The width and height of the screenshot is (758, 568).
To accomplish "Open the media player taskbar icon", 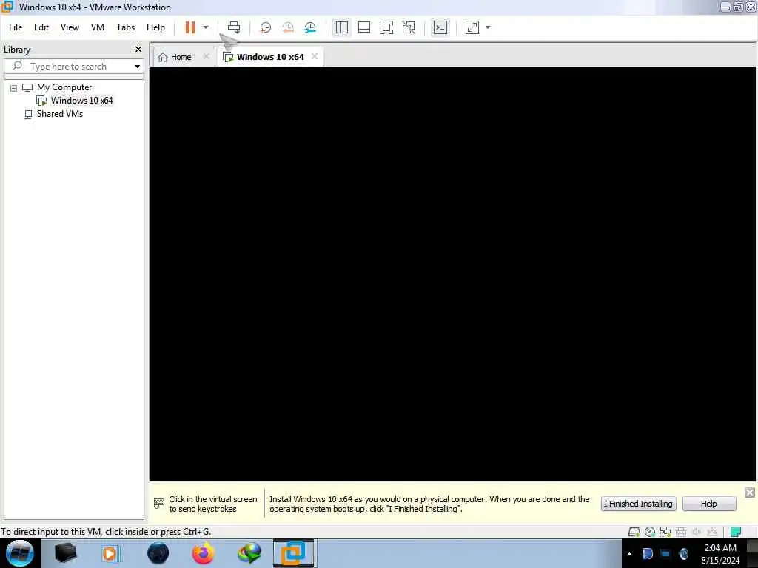I will pyautogui.click(x=111, y=553).
